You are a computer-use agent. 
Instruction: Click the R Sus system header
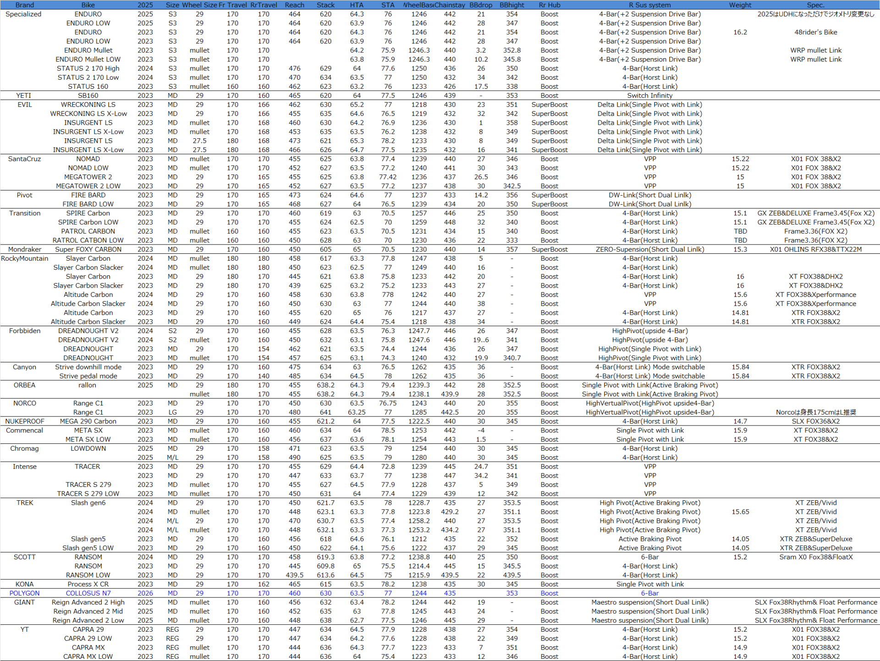(x=649, y=5)
